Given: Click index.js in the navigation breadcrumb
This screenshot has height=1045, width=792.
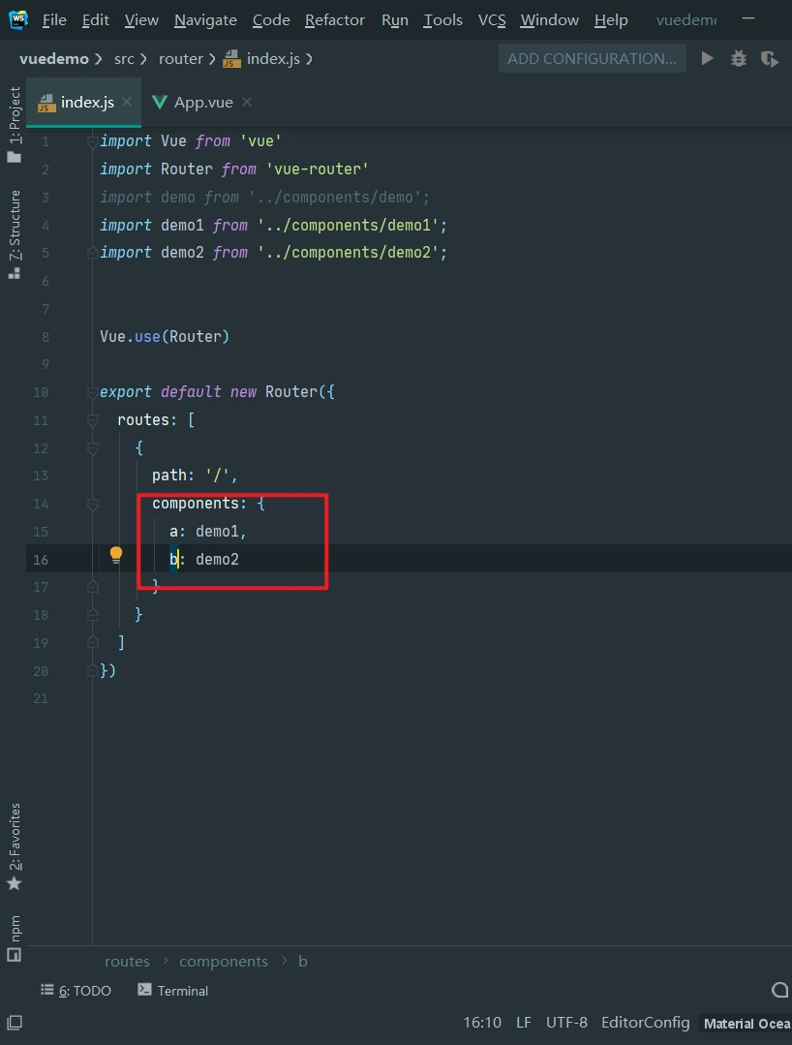Looking at the screenshot, I should [x=261, y=59].
